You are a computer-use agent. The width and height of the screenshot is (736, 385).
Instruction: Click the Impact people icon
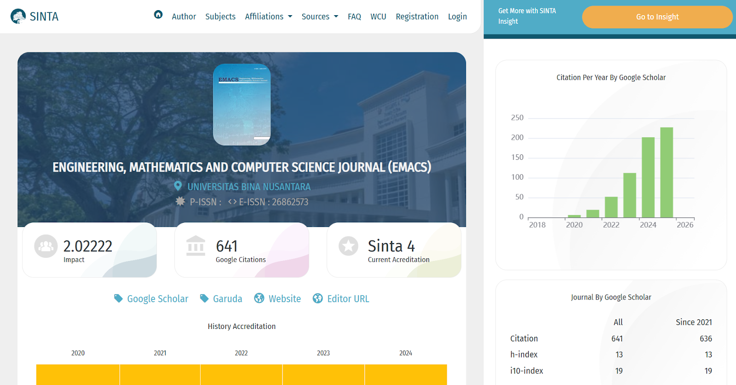[46, 246]
